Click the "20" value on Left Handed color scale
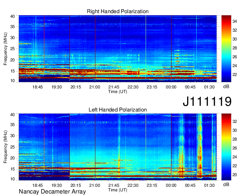The height and width of the screenshot is (196, 241). pos(235,175)
